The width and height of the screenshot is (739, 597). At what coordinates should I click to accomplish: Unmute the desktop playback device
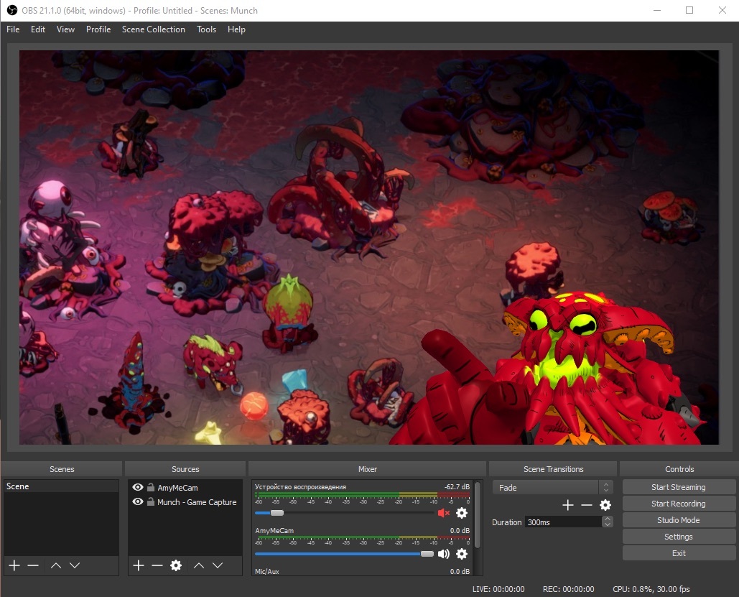pyautogui.click(x=444, y=513)
